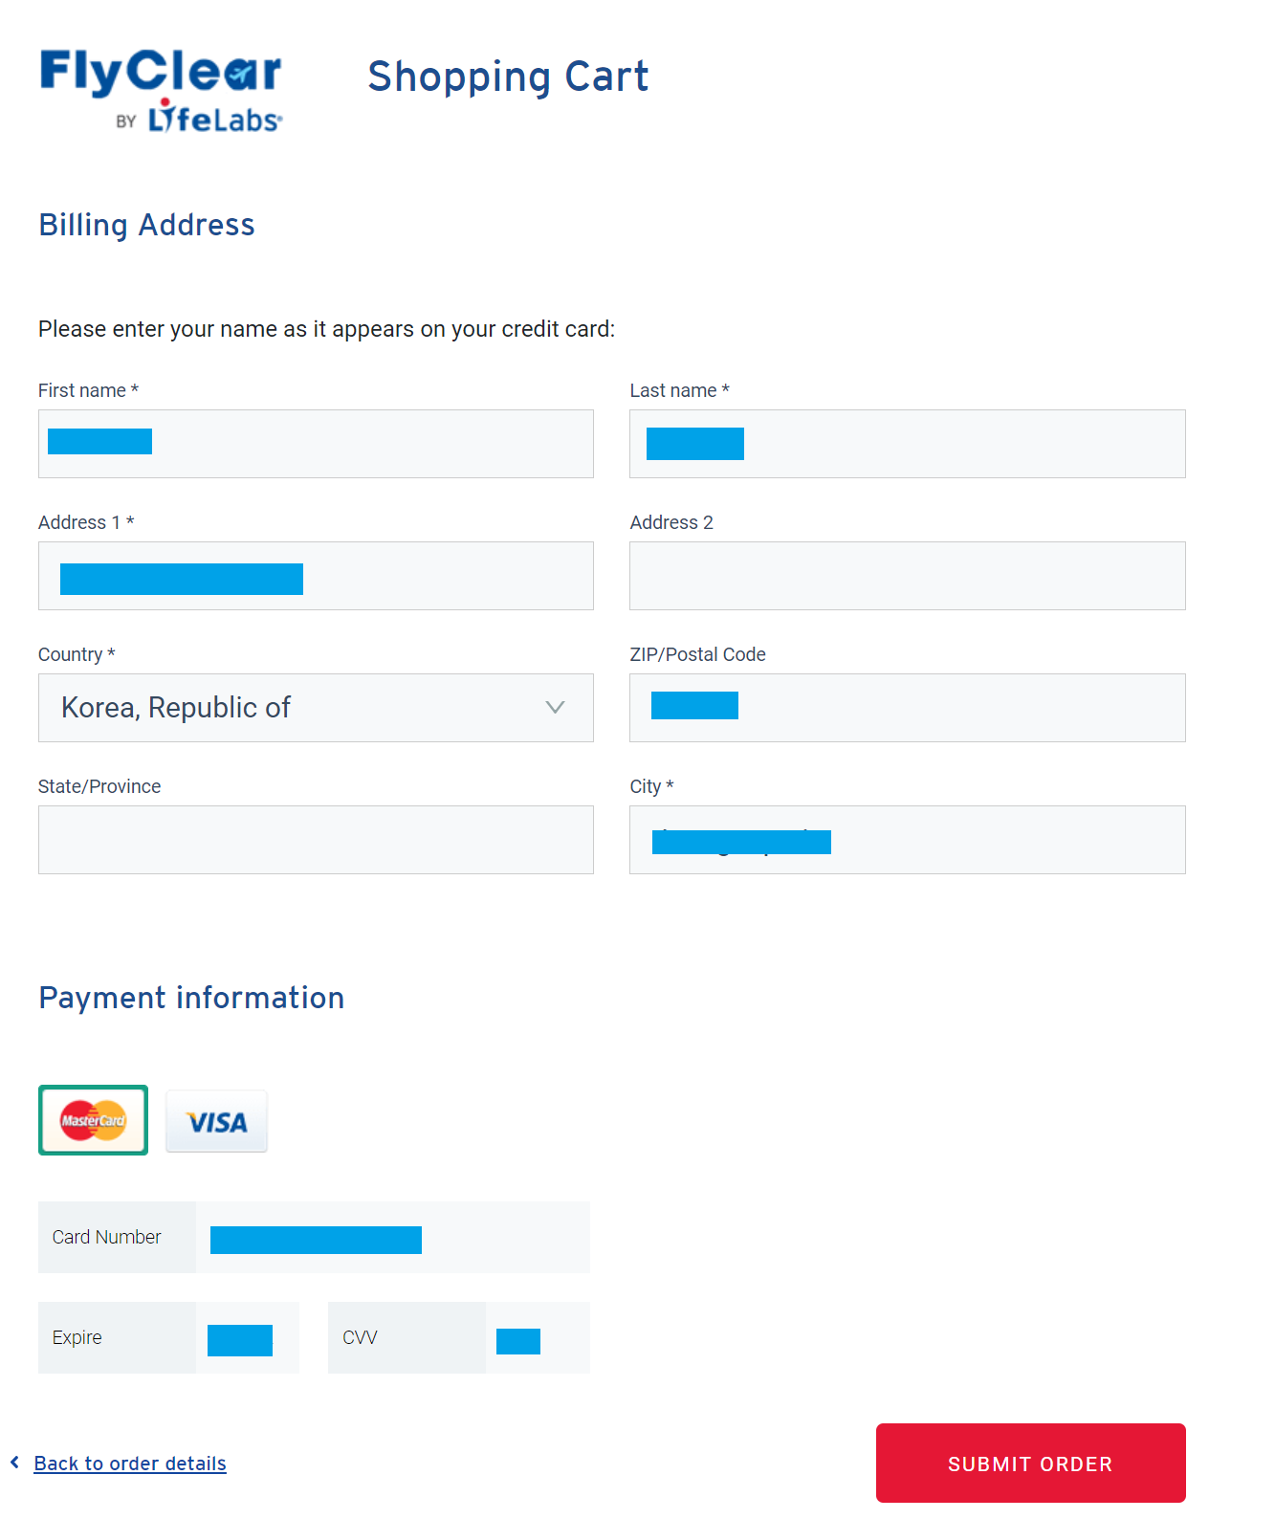This screenshot has width=1275, height=1519.
Task: Click the Country dropdown chevron arrow
Action: 555,708
